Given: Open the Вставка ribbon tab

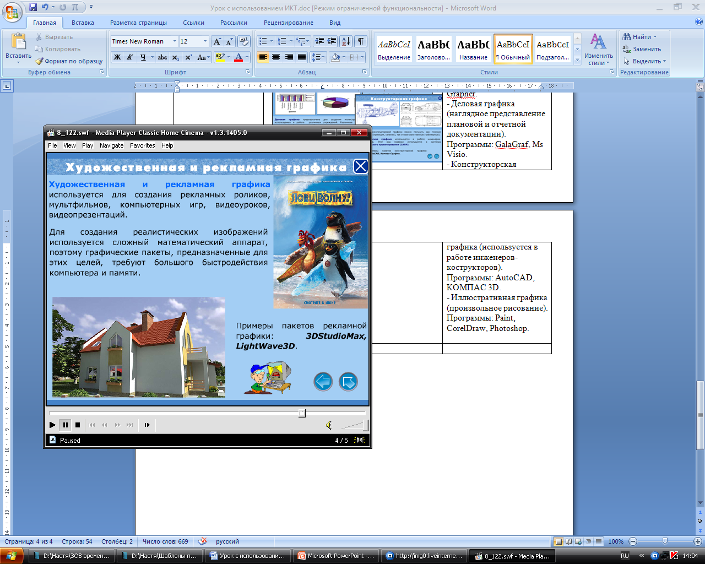Looking at the screenshot, I should pyautogui.click(x=83, y=23).
